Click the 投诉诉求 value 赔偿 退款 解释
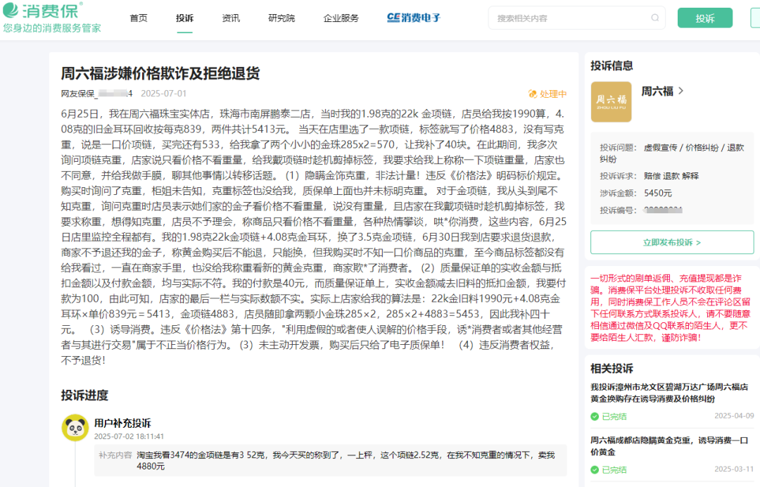This screenshot has height=487, width=760. pos(671,176)
